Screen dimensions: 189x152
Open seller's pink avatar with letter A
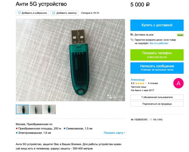click(178, 83)
